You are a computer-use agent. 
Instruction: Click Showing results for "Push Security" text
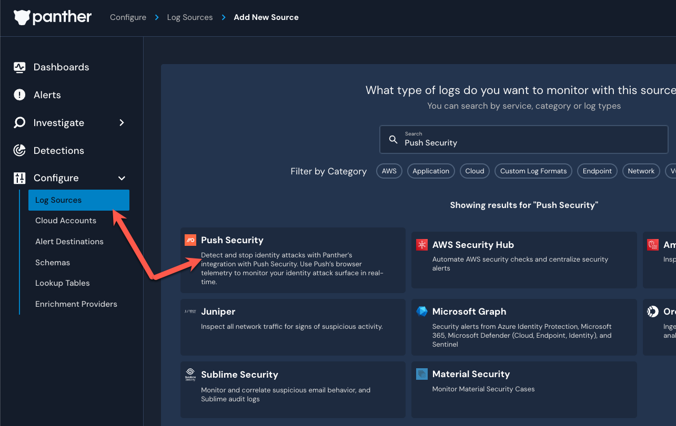(524, 205)
